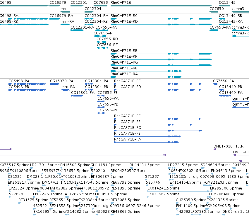This screenshot has width=249, height=216.
Task: Click the RH14431.5prime cDNA label
Action: 145,165
